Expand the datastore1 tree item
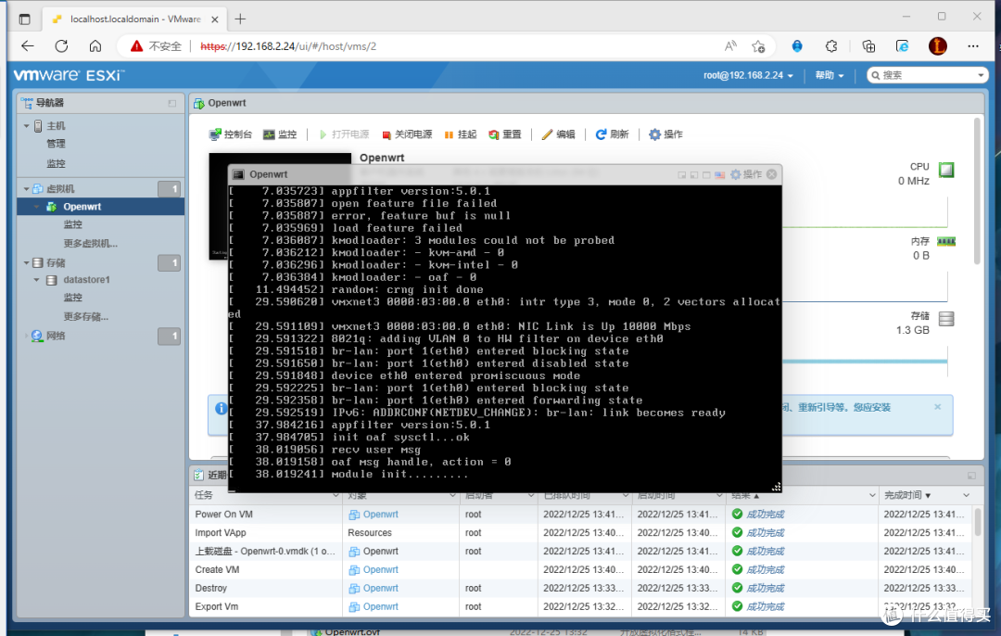 coord(38,280)
